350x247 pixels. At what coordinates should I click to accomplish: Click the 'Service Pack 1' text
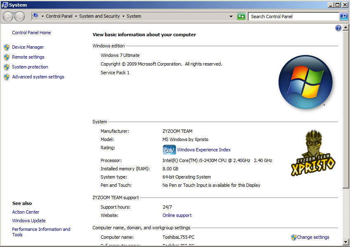coord(115,73)
